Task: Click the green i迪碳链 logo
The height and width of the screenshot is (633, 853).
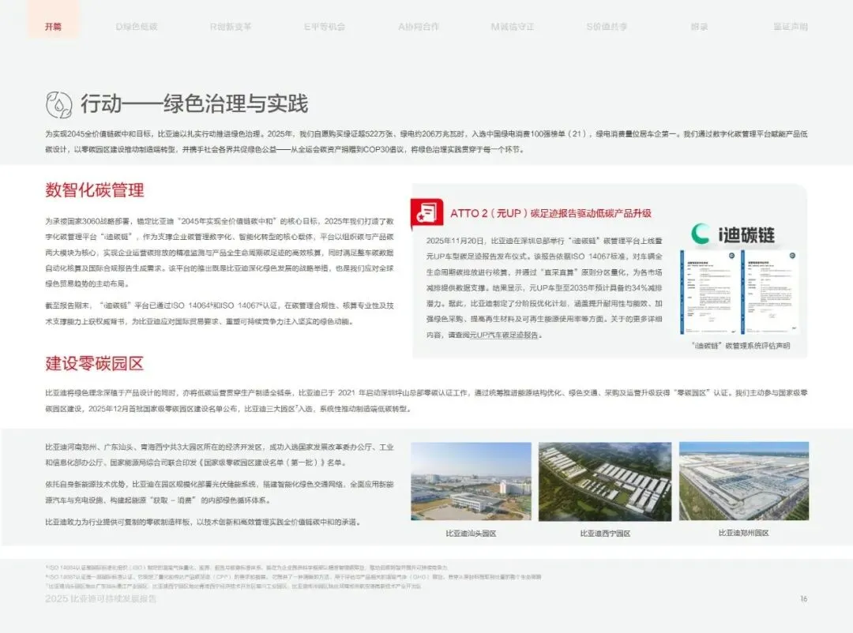Action: (x=733, y=234)
